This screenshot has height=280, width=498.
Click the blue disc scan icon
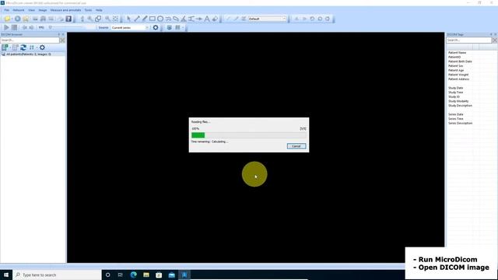pyautogui.click(x=17, y=19)
